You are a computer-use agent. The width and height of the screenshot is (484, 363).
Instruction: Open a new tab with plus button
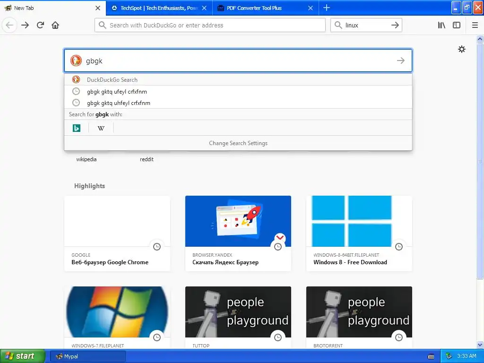(x=327, y=8)
